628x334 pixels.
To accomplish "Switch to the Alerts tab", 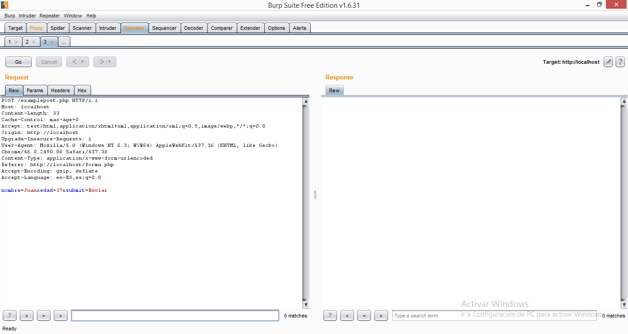I will 300,28.
